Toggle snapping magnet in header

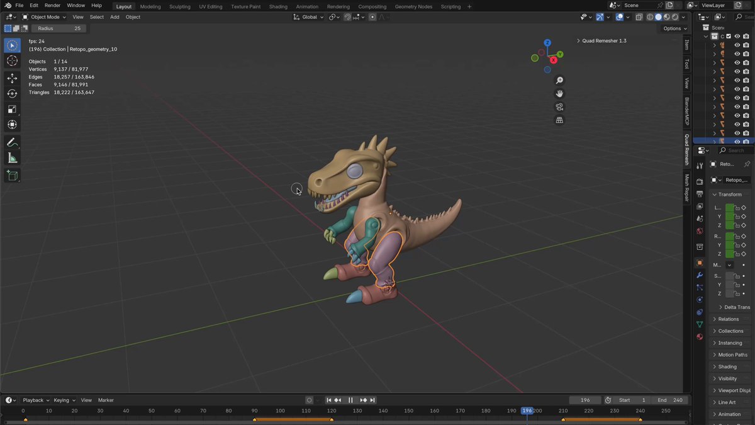point(347,17)
